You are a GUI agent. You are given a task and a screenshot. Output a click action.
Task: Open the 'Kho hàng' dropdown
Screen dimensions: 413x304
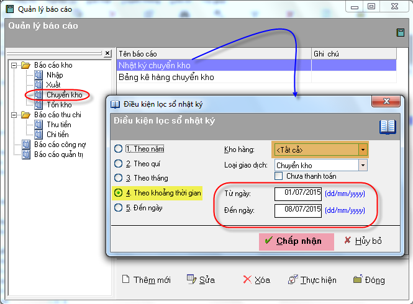coord(362,150)
